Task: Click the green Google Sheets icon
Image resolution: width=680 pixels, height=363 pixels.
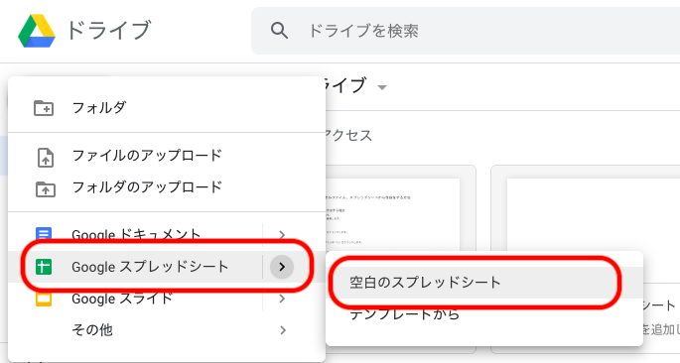Action: coord(44,267)
